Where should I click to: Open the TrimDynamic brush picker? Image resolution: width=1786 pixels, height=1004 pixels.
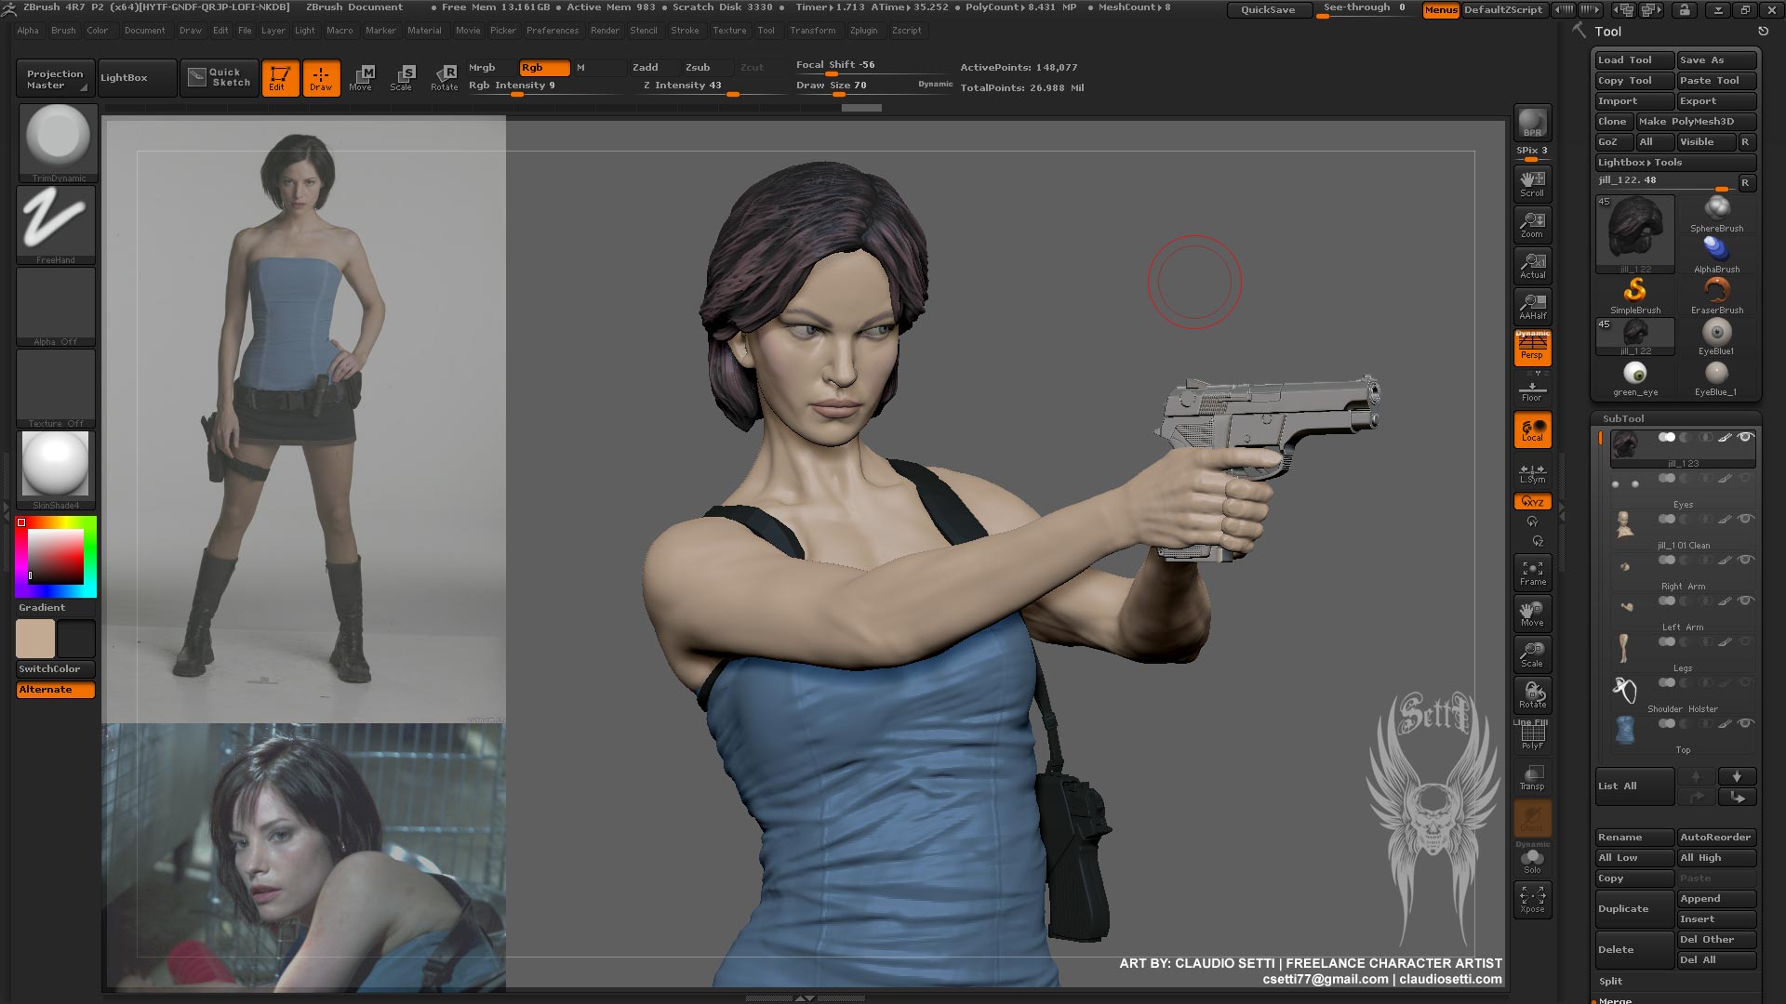57,143
